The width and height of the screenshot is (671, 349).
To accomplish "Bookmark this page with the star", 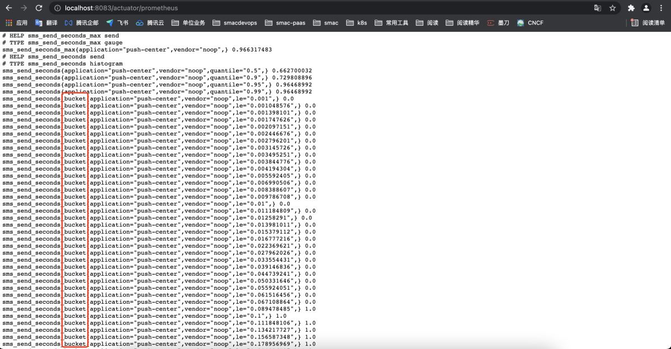I will pyautogui.click(x=612, y=8).
